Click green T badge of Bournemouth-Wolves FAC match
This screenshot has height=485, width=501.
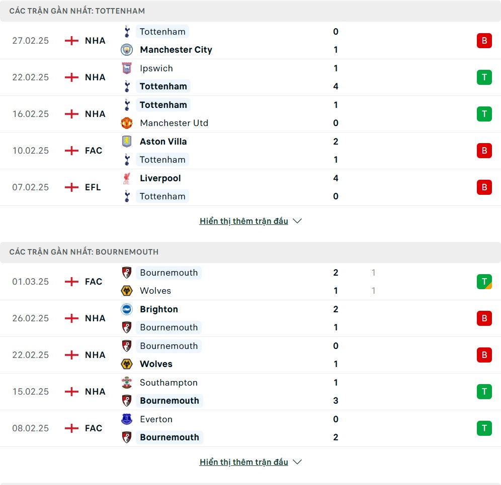tap(484, 282)
